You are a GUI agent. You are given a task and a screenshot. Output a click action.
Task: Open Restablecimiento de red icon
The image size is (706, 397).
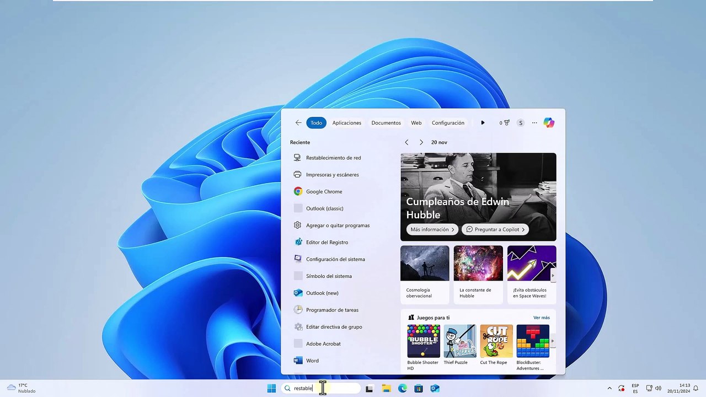pyautogui.click(x=298, y=158)
